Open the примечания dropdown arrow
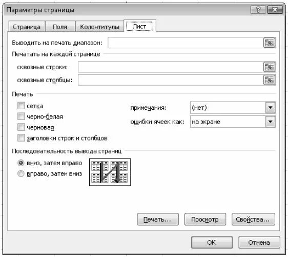The width and height of the screenshot is (288, 257). pyautogui.click(x=270, y=107)
